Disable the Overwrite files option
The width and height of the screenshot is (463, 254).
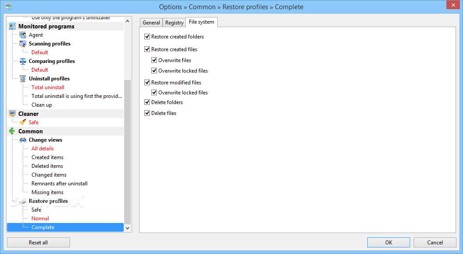[x=154, y=60]
